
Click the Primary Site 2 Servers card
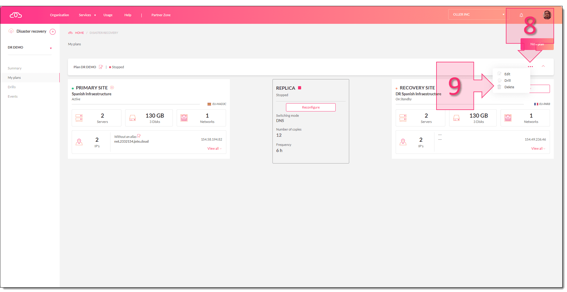[x=96, y=118]
